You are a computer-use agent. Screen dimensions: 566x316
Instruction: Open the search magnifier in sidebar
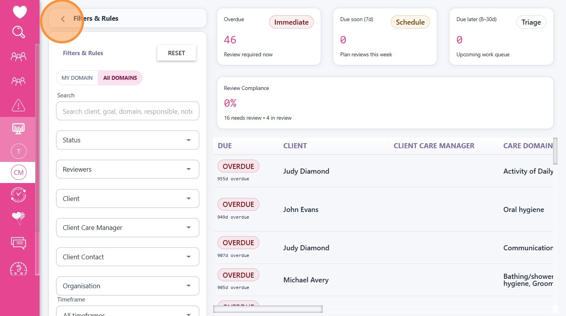click(x=18, y=32)
